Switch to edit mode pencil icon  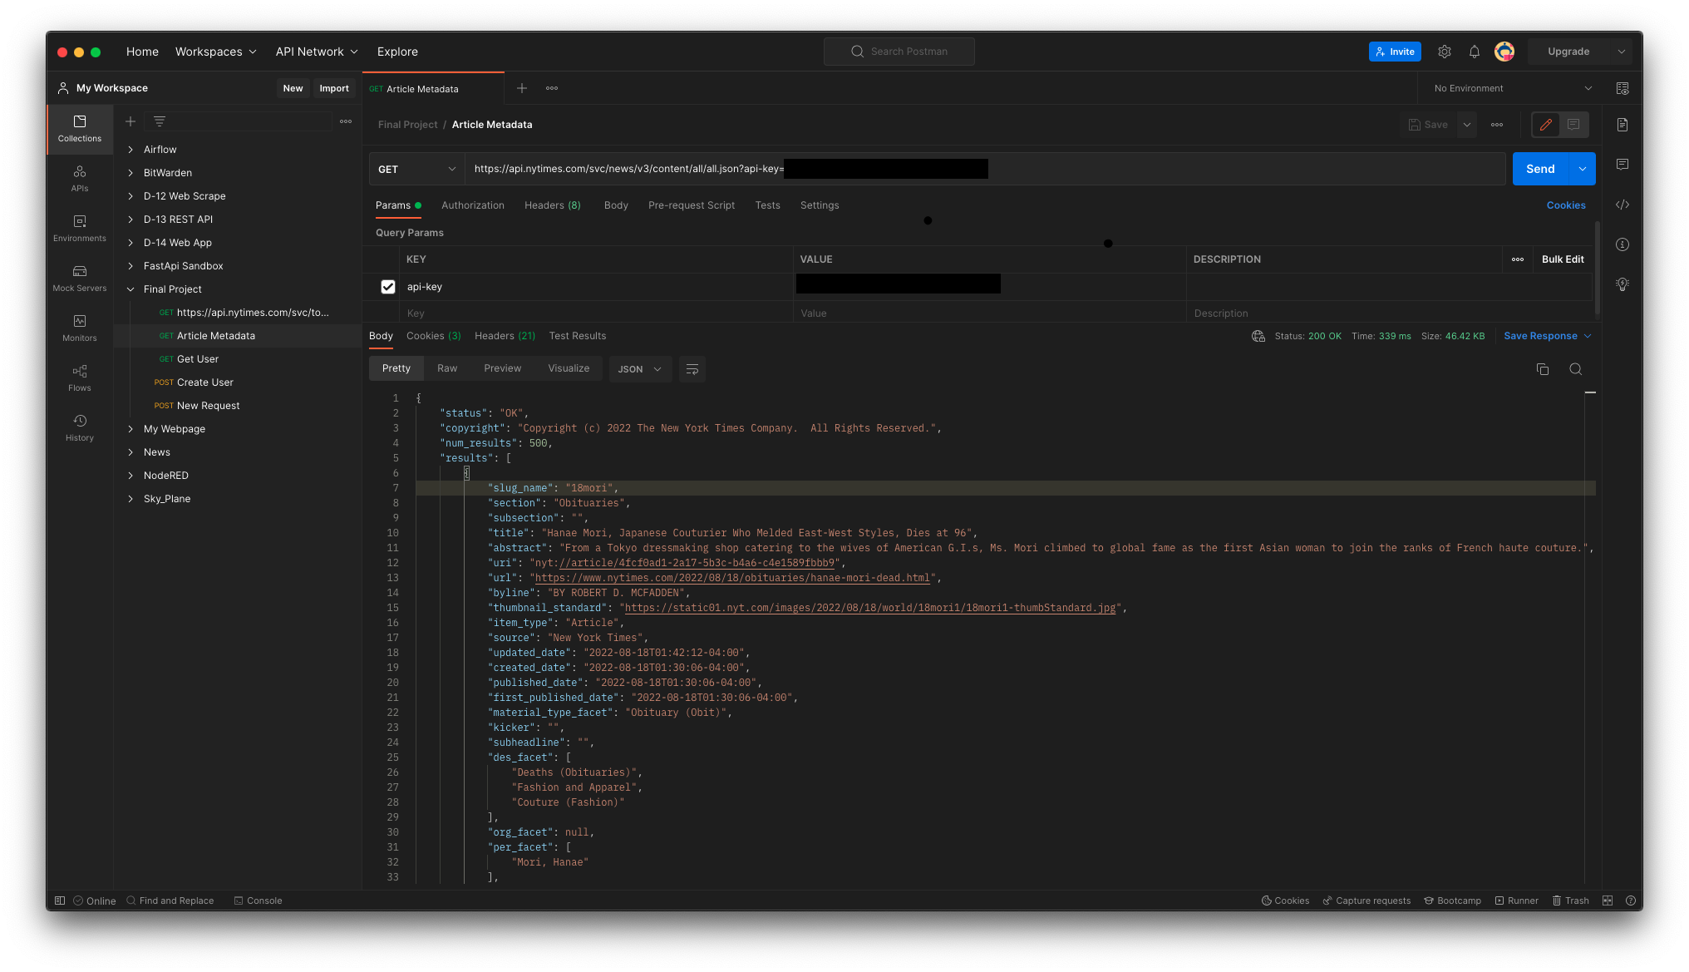tap(1546, 125)
